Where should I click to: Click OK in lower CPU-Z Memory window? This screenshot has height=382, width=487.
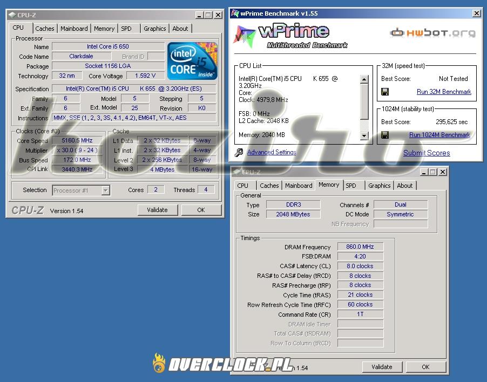pos(425,367)
